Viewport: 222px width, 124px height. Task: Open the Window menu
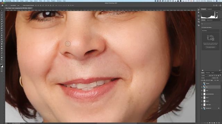pos(59,1)
